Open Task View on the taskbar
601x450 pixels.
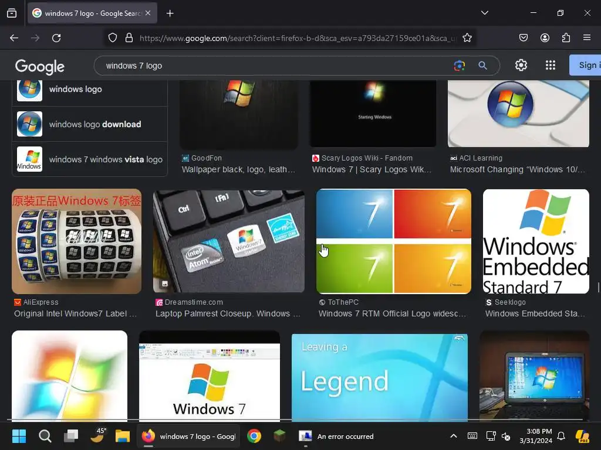pyautogui.click(x=71, y=436)
